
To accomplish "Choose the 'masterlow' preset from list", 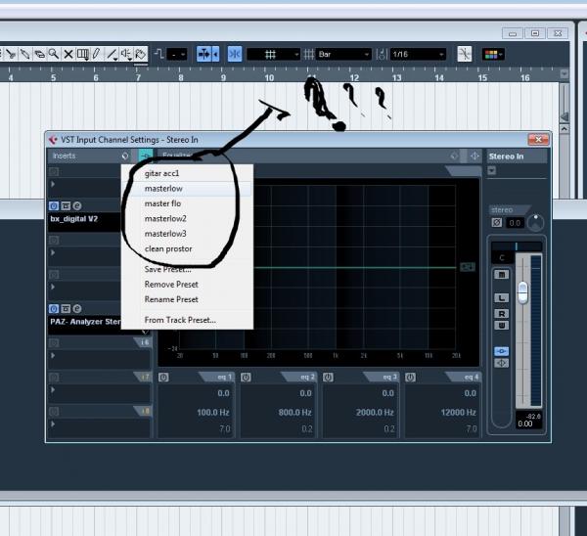I will 163,188.
